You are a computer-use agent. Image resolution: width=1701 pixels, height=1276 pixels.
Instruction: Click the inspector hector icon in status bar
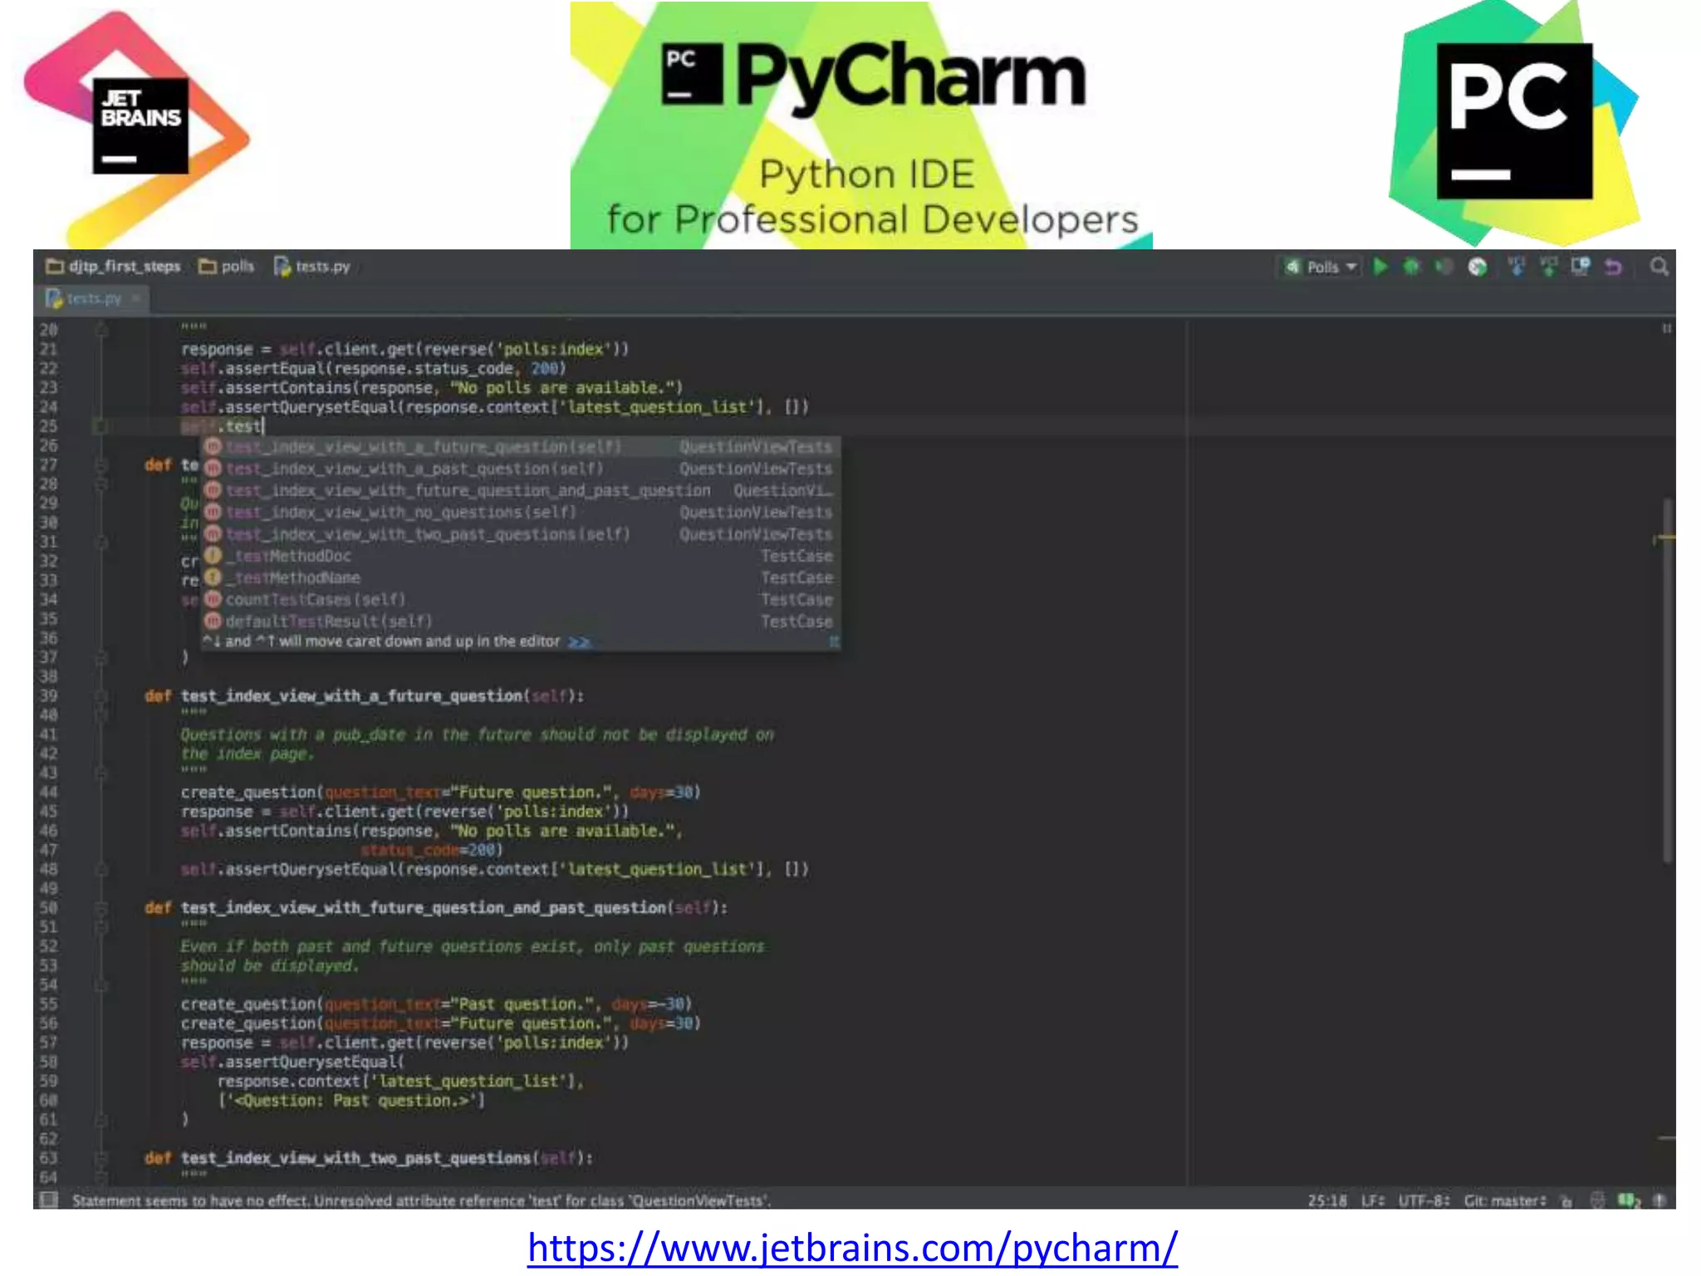tap(1597, 1200)
